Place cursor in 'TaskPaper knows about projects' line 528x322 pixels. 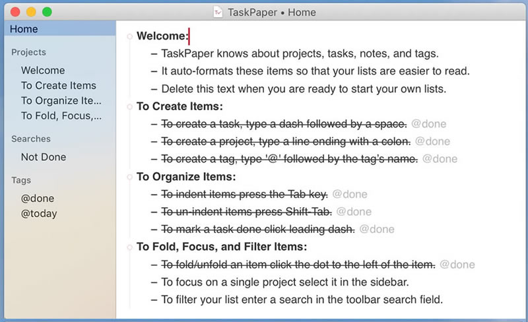pos(300,53)
